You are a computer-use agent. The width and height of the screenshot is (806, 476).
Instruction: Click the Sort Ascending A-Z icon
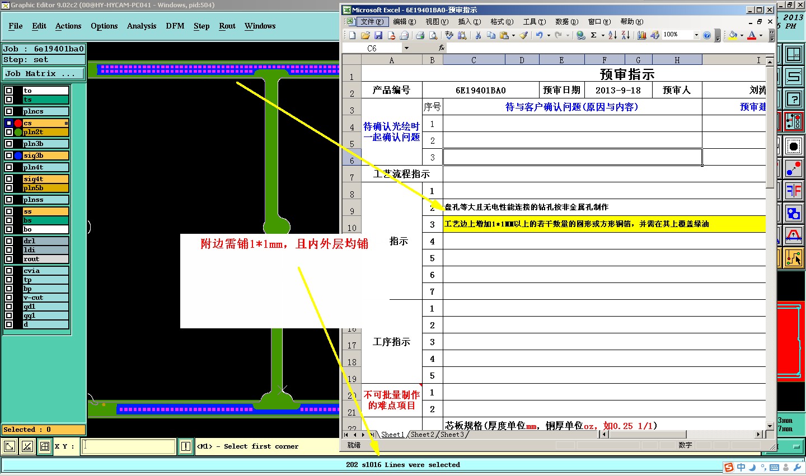[x=612, y=35]
